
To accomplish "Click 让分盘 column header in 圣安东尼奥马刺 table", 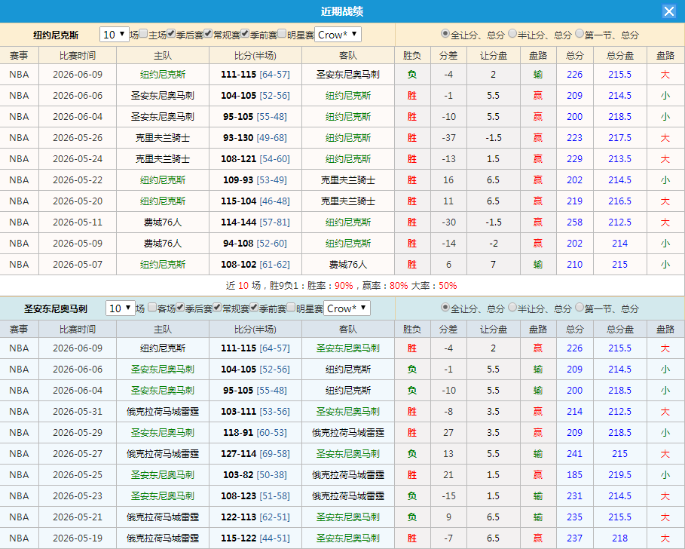I will [x=494, y=329].
